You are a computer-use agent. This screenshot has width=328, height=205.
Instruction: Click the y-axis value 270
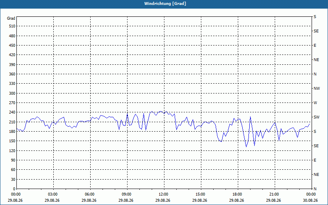[x=12, y=103]
